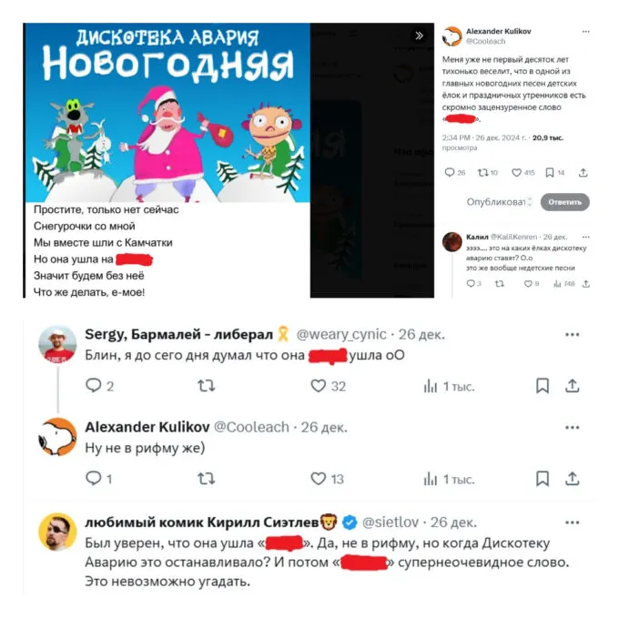Click the grey Ответить button

click(x=565, y=202)
